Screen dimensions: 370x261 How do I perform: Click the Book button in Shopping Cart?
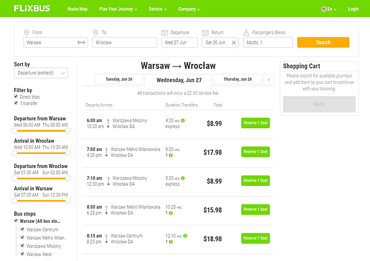pos(319,104)
